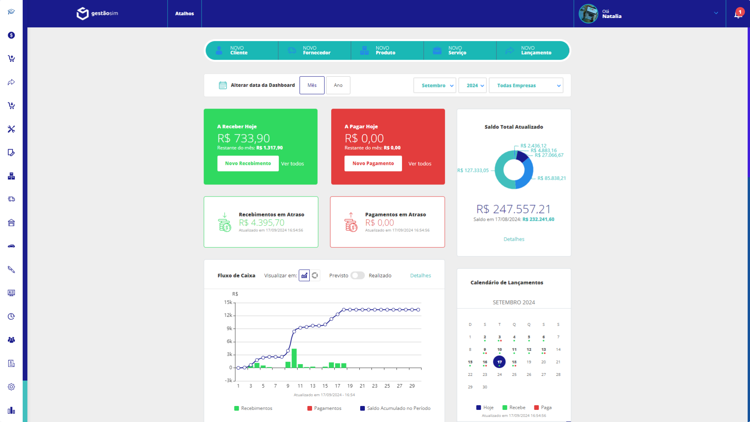Screen dimensions: 750x422
Task: Open the graduation cap sidebar icon
Action: point(11,12)
